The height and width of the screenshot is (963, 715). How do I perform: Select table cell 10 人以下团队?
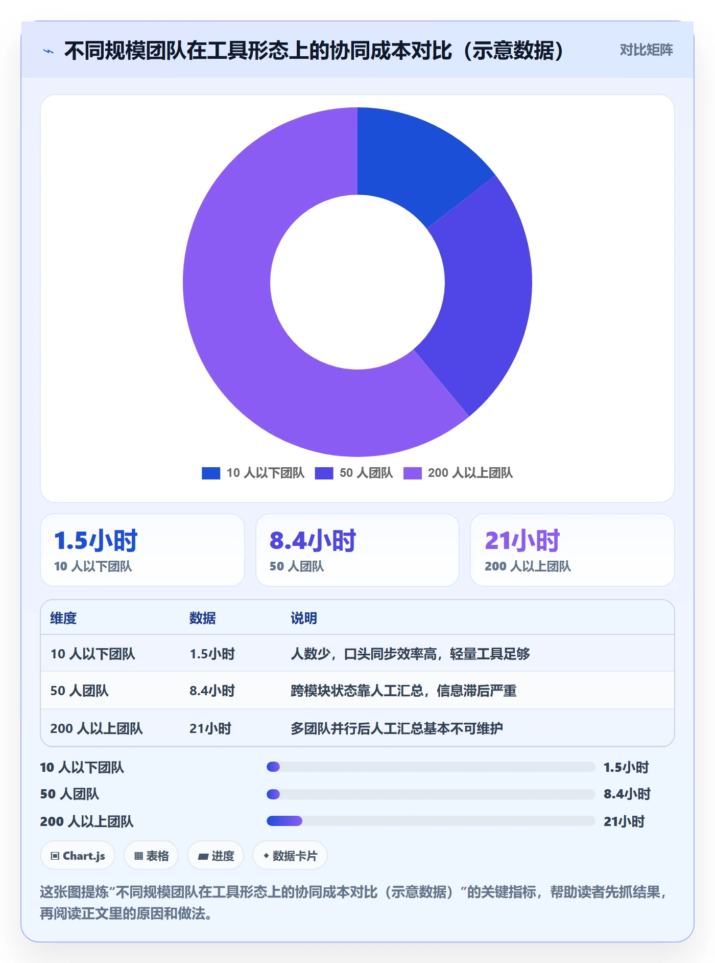pyautogui.click(x=93, y=654)
